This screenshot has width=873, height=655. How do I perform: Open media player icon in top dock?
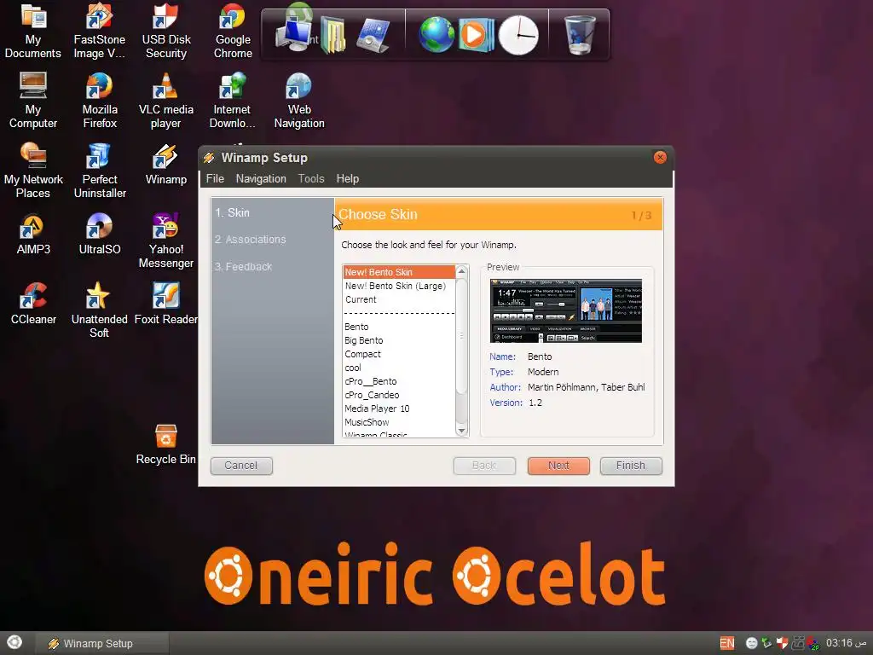click(476, 35)
